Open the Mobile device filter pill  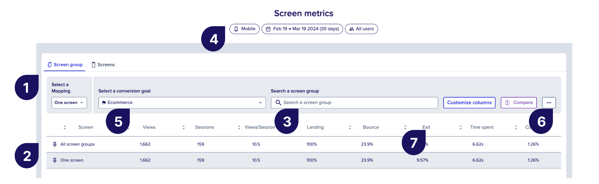(x=245, y=29)
